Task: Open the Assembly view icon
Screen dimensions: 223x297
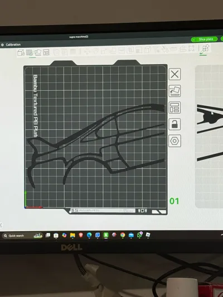Action: coord(205,48)
